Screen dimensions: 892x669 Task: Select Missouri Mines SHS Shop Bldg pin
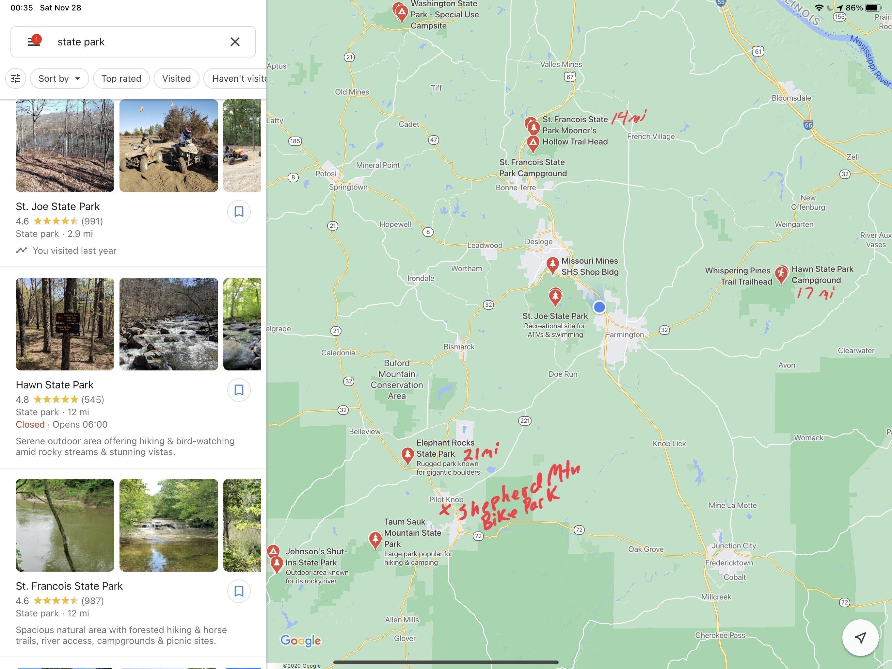pyautogui.click(x=552, y=265)
